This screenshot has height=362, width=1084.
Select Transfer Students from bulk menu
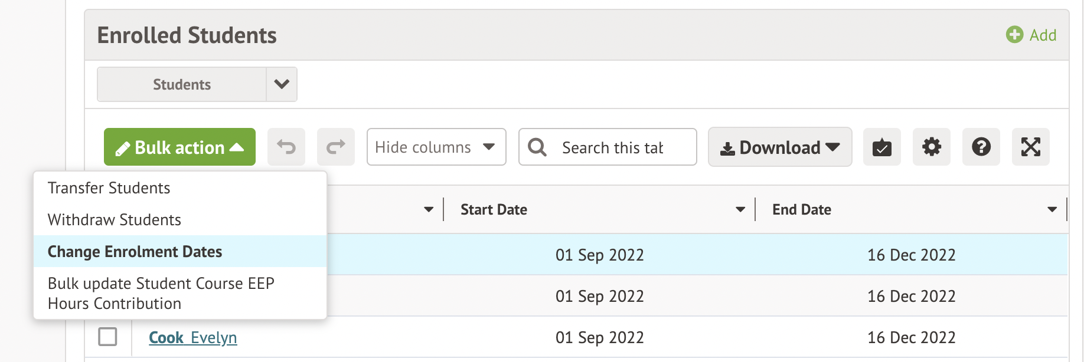pyautogui.click(x=109, y=188)
